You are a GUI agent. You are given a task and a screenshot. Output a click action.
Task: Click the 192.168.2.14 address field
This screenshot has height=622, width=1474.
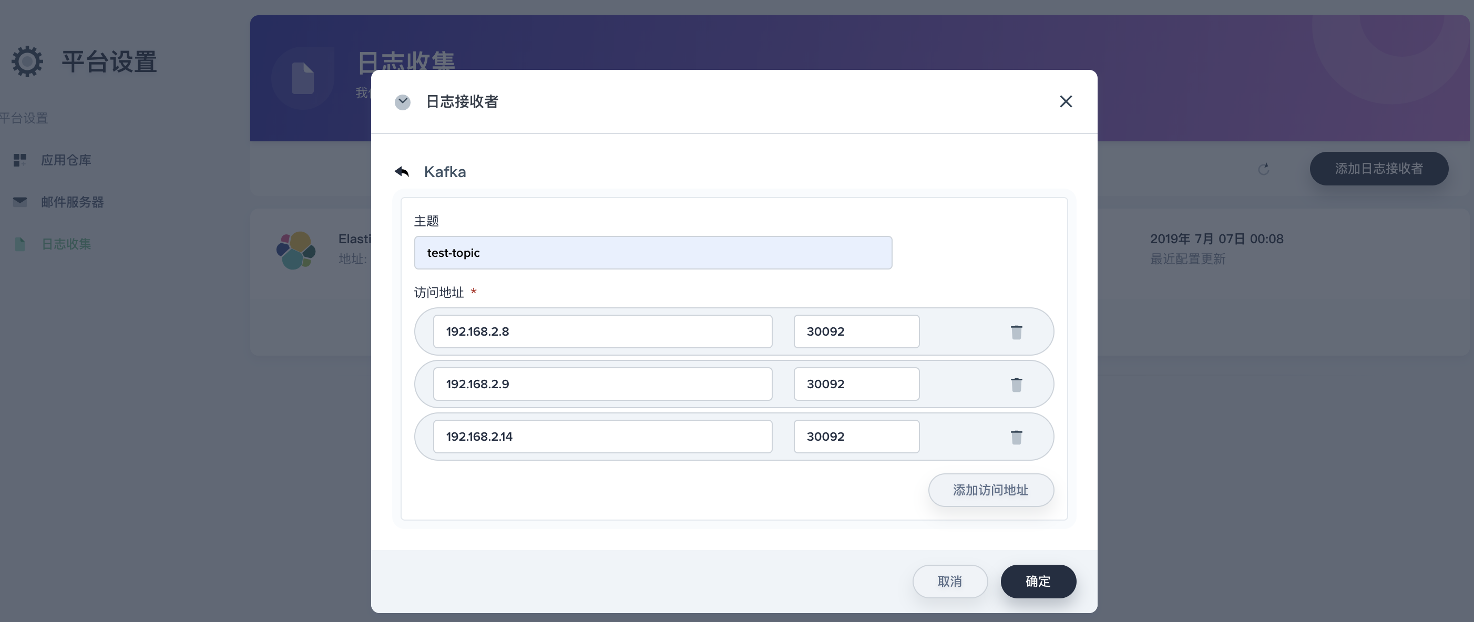pos(602,437)
